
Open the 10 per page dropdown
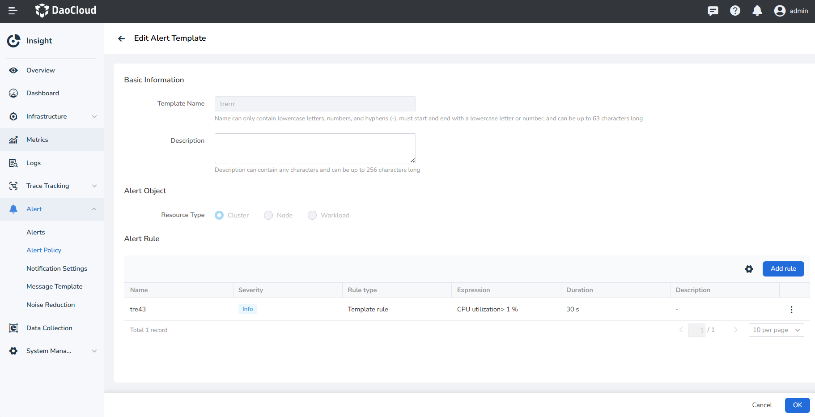click(x=776, y=330)
